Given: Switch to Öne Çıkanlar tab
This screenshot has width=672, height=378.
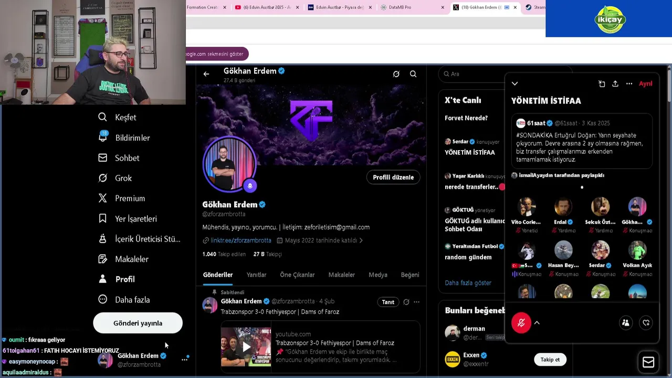Looking at the screenshot, I should click(x=297, y=275).
